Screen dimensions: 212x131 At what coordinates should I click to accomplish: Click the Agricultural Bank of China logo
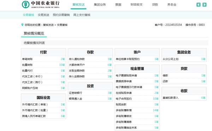(x=41, y=5)
